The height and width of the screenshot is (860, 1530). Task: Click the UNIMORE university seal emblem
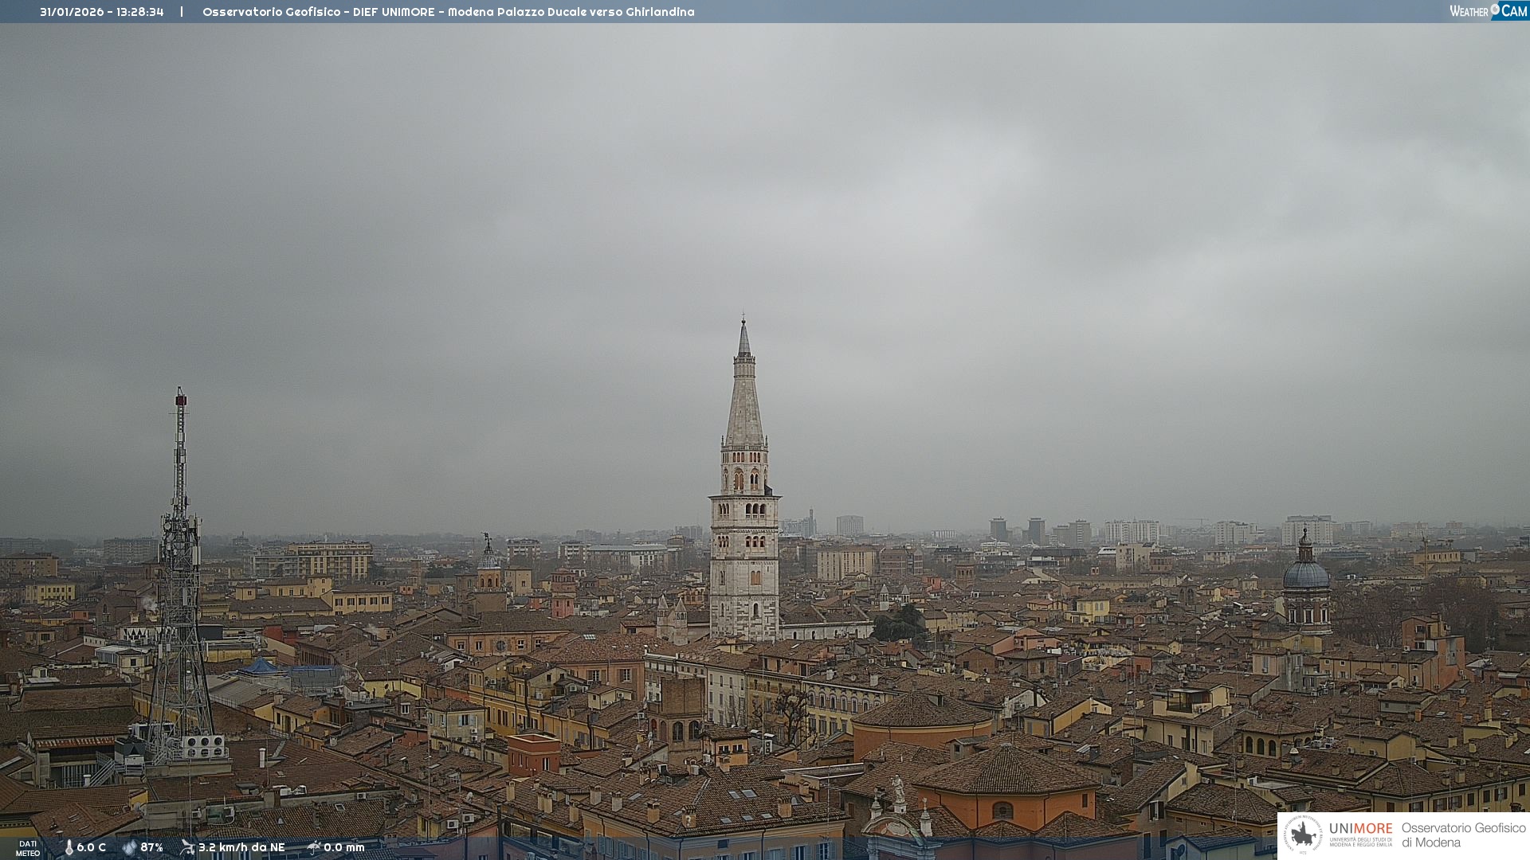pyautogui.click(x=1303, y=835)
